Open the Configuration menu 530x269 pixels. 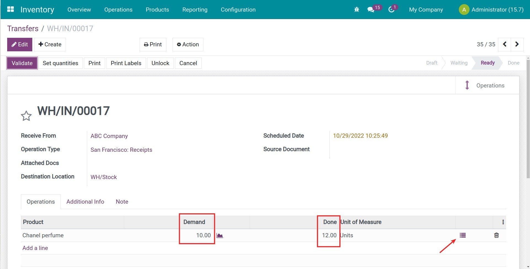pos(238,10)
